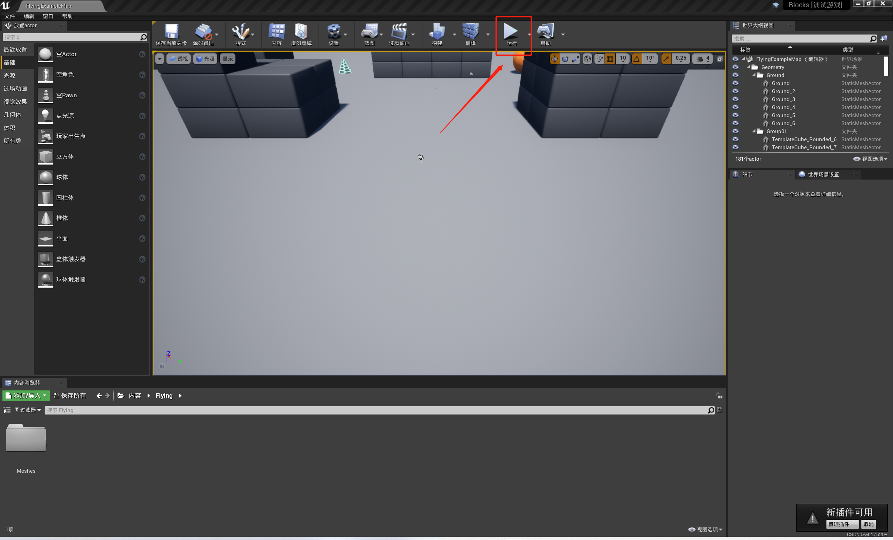This screenshot has width=893, height=540.
Task: Click the Launch (启动) gamepad icon
Action: (545, 31)
